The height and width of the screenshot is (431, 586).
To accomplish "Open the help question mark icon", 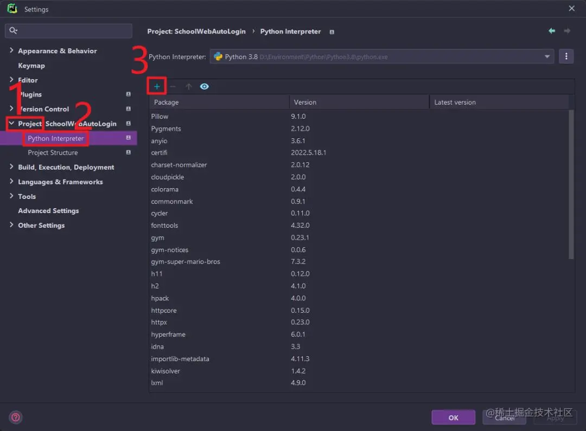I will pyautogui.click(x=16, y=417).
